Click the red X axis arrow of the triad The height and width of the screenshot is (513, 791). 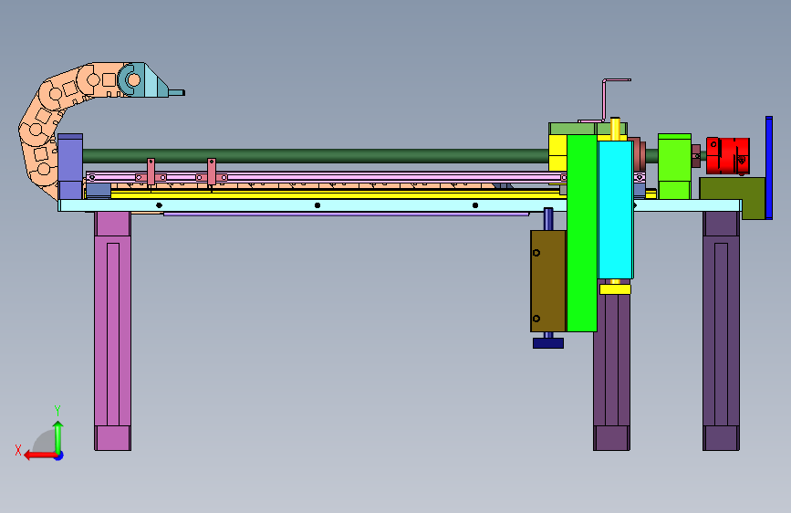[x=40, y=455]
